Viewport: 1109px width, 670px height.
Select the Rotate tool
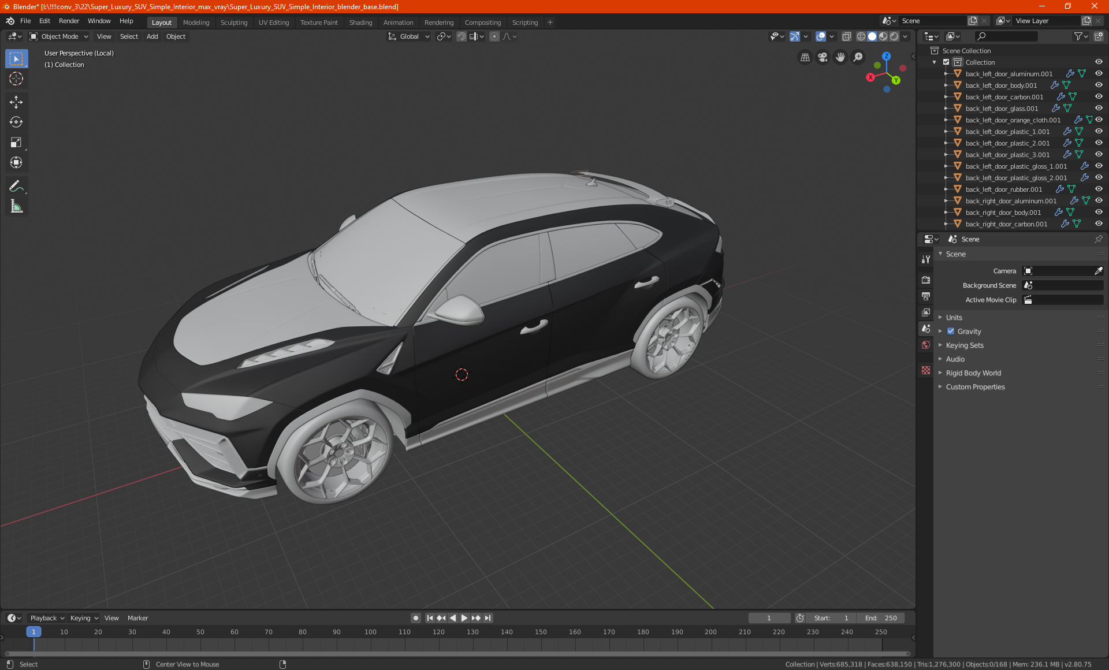click(16, 122)
